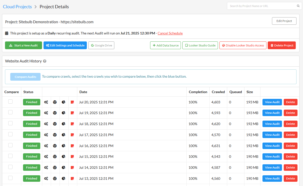
Task: Click the Crawled column header
Action: [218, 92]
